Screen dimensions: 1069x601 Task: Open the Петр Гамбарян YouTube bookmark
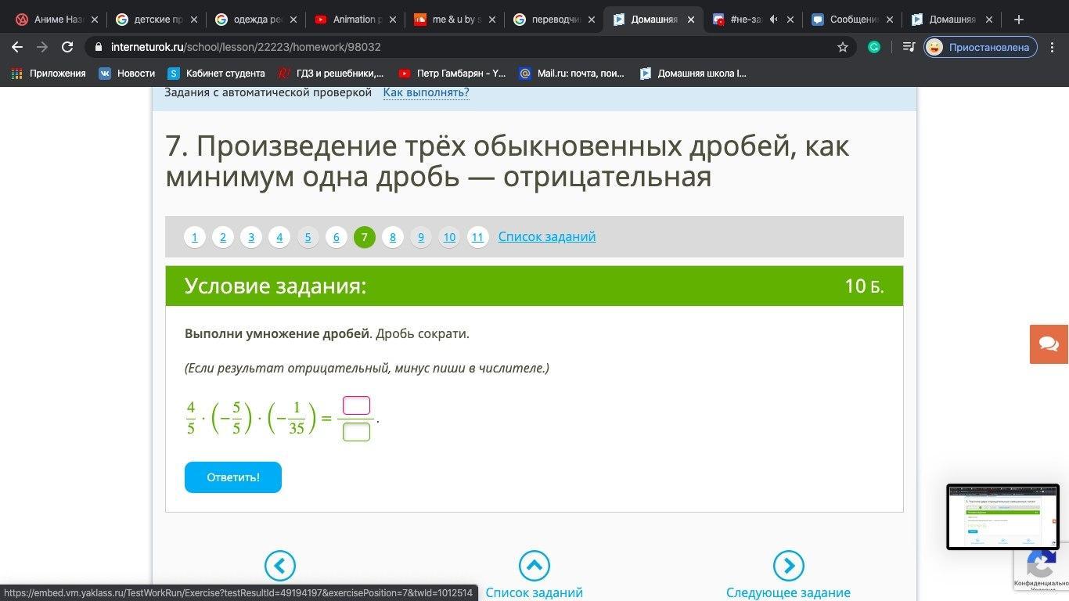[x=452, y=74]
